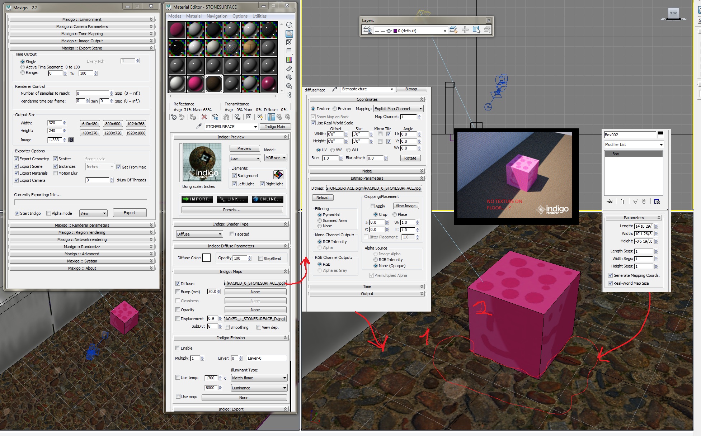The height and width of the screenshot is (436, 701).
Task: Toggle Use Real-World Scale checkbox
Action: click(313, 123)
